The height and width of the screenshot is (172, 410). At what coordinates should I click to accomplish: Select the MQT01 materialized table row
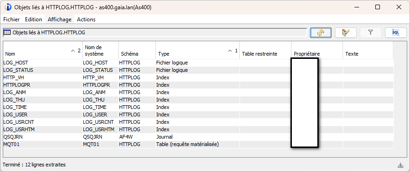pyautogui.click(x=198, y=144)
